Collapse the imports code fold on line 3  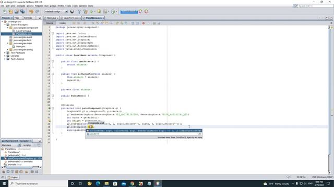pos(53,33)
